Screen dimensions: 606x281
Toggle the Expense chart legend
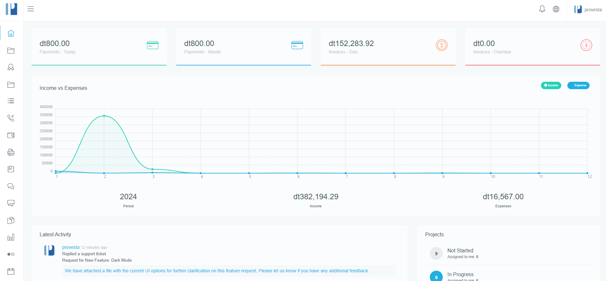click(x=578, y=85)
